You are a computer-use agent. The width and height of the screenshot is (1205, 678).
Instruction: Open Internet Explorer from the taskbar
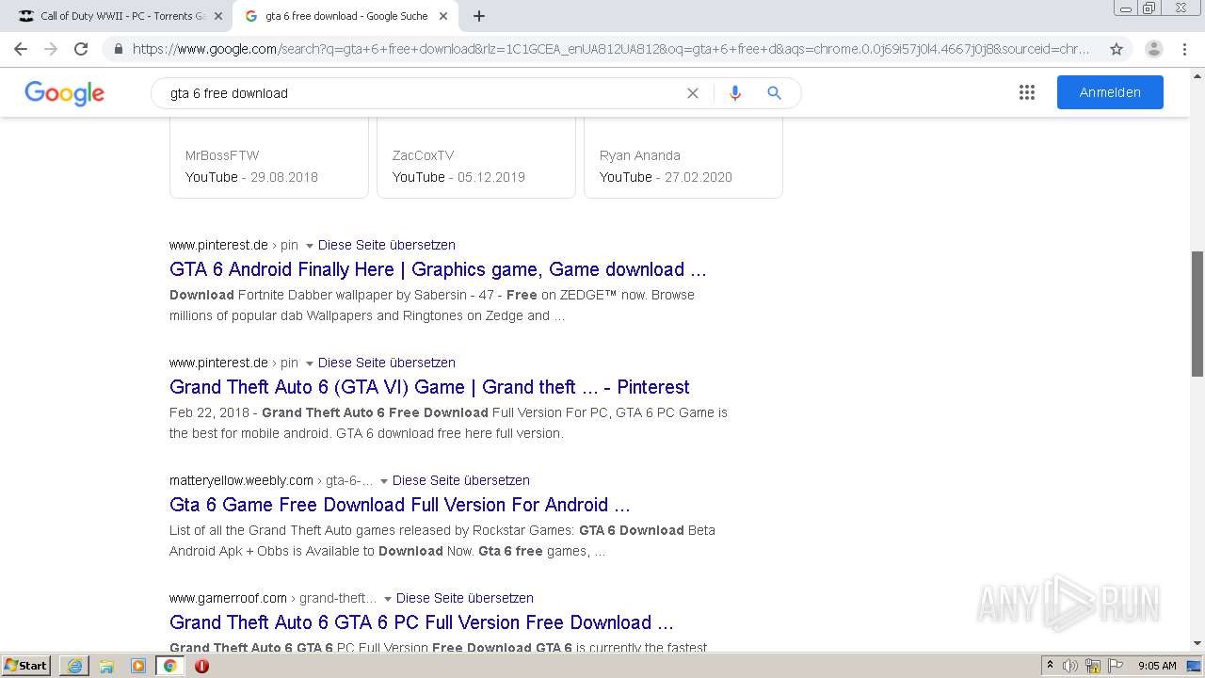click(x=74, y=666)
